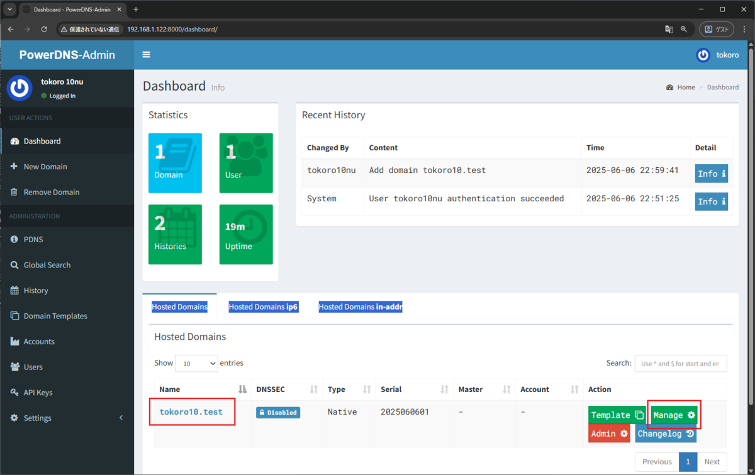The height and width of the screenshot is (475, 755).
Task: Open the guest profile button
Action: coord(717,29)
